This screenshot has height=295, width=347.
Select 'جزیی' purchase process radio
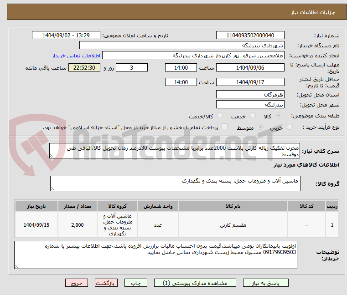coord(290,127)
